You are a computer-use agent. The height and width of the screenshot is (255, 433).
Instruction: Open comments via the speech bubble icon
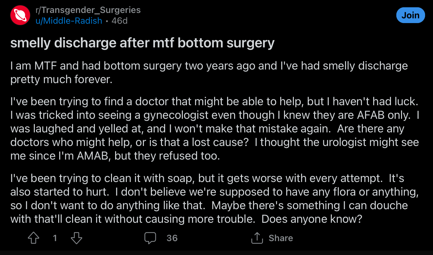[150, 238]
